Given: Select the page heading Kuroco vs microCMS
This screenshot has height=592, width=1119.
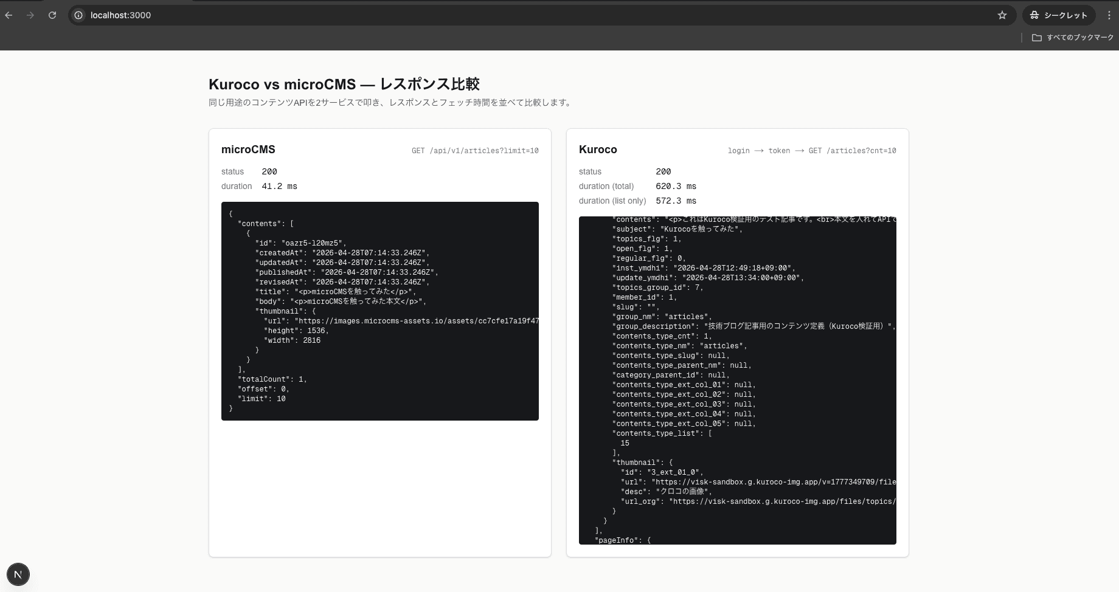Looking at the screenshot, I should coord(344,84).
